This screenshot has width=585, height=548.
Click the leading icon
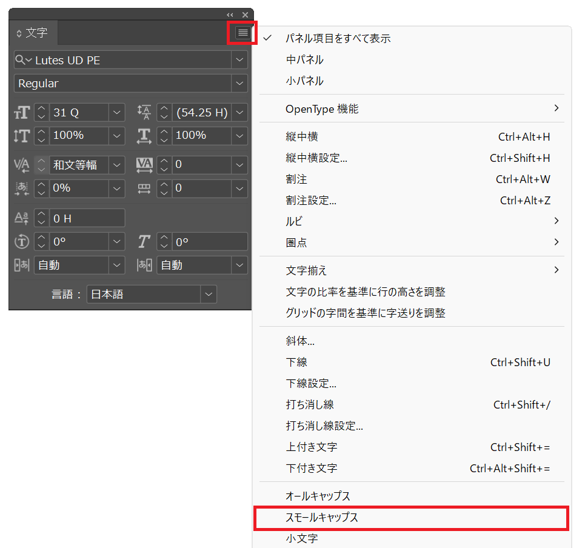[x=144, y=113]
